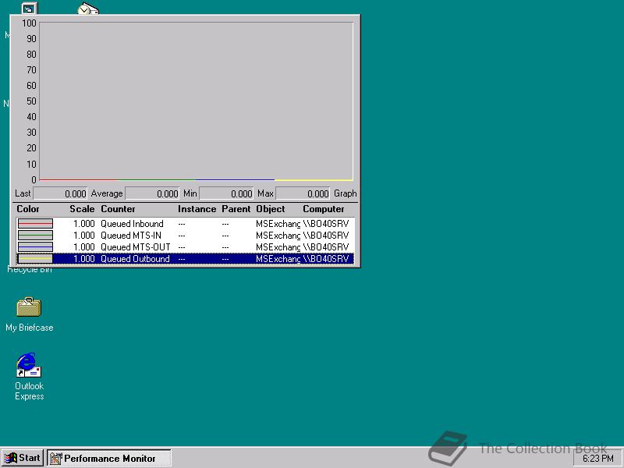This screenshot has height=468, width=624.
Task: Click the Min value field
Action: pyautogui.click(x=226, y=193)
